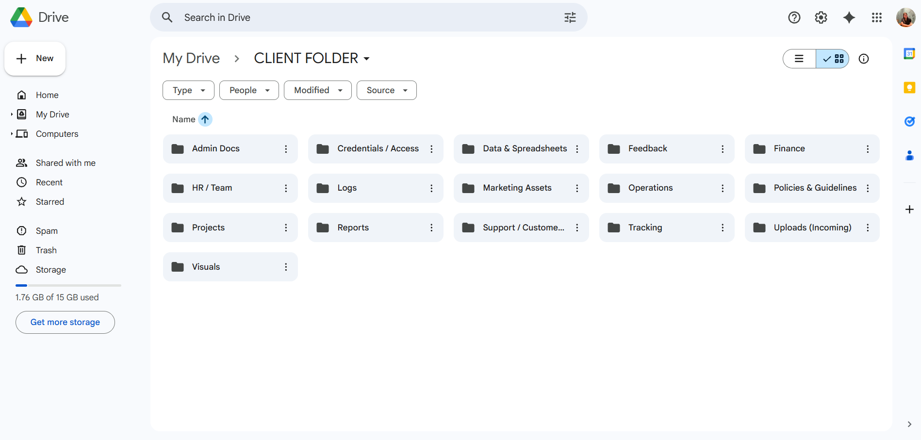The width and height of the screenshot is (921, 440).
Task: Open the Type filter dropdown
Action: (188, 90)
